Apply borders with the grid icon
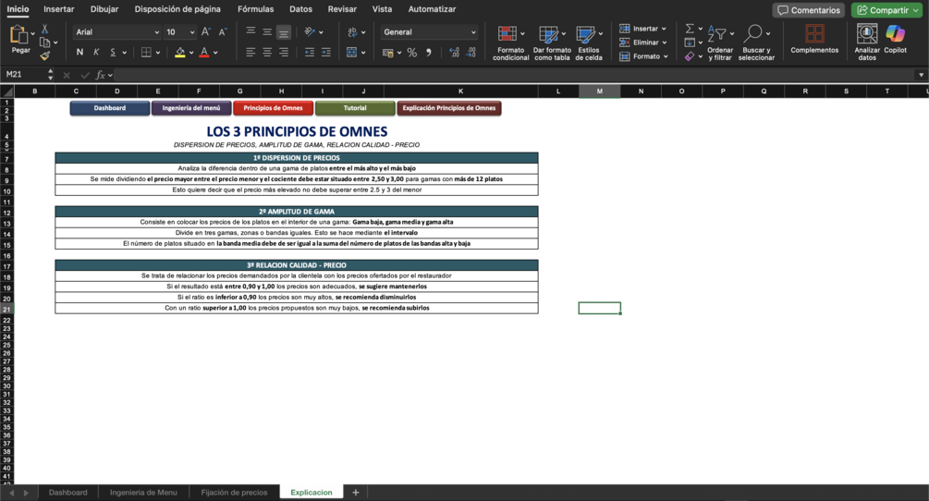Viewport: 929px width, 501px height. [146, 52]
